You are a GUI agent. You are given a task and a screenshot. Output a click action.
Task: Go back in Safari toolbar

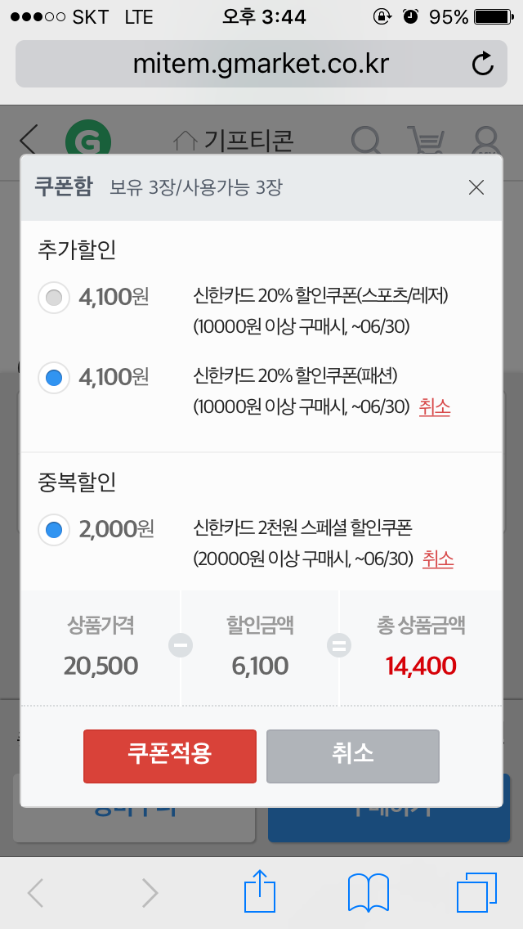point(35,892)
